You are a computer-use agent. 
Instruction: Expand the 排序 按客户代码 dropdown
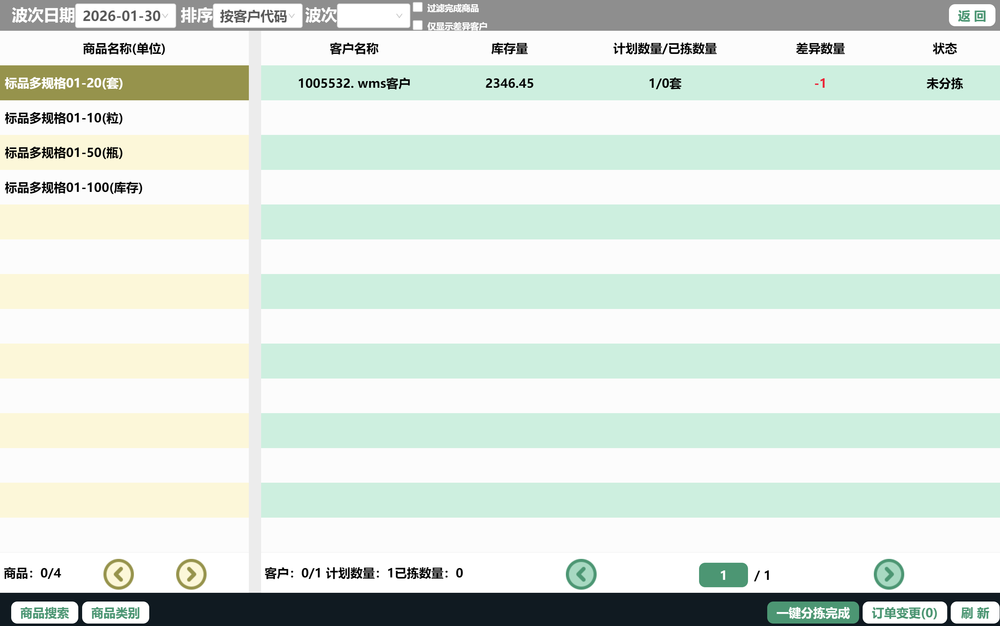pyautogui.click(x=257, y=16)
